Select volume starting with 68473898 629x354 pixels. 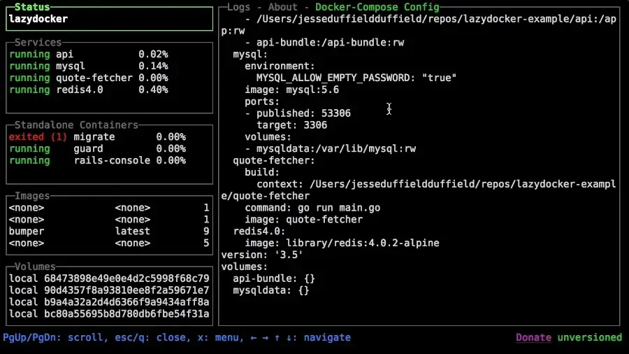(108, 278)
